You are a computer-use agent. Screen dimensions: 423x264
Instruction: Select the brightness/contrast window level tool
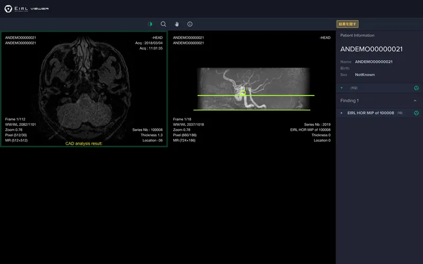(150, 24)
